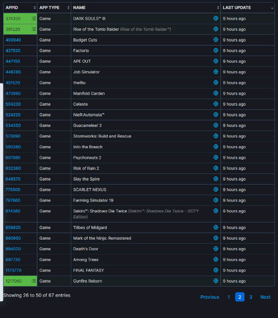This screenshot has width=278, height=318.
Task: Go to page 3 of entries
Action: point(251,297)
